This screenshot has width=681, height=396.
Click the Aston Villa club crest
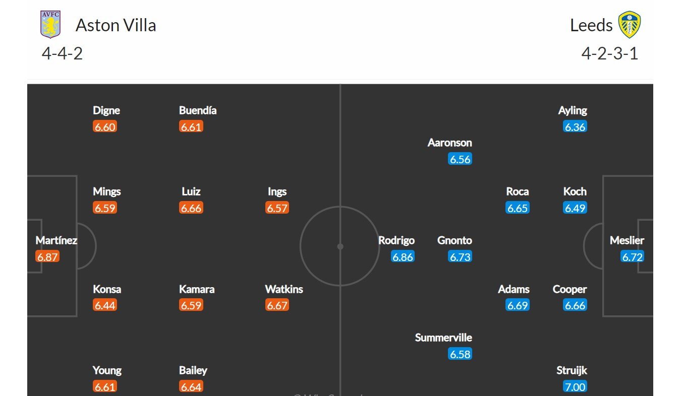pyautogui.click(x=50, y=25)
